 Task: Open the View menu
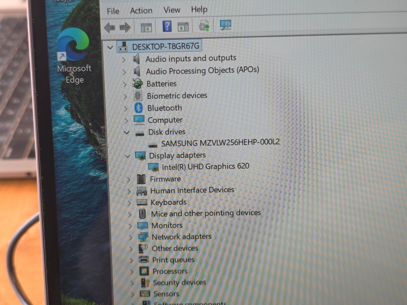pyautogui.click(x=171, y=10)
